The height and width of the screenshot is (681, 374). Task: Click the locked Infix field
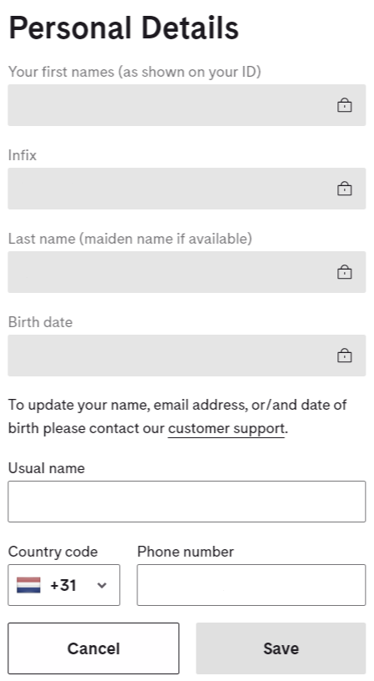click(187, 189)
